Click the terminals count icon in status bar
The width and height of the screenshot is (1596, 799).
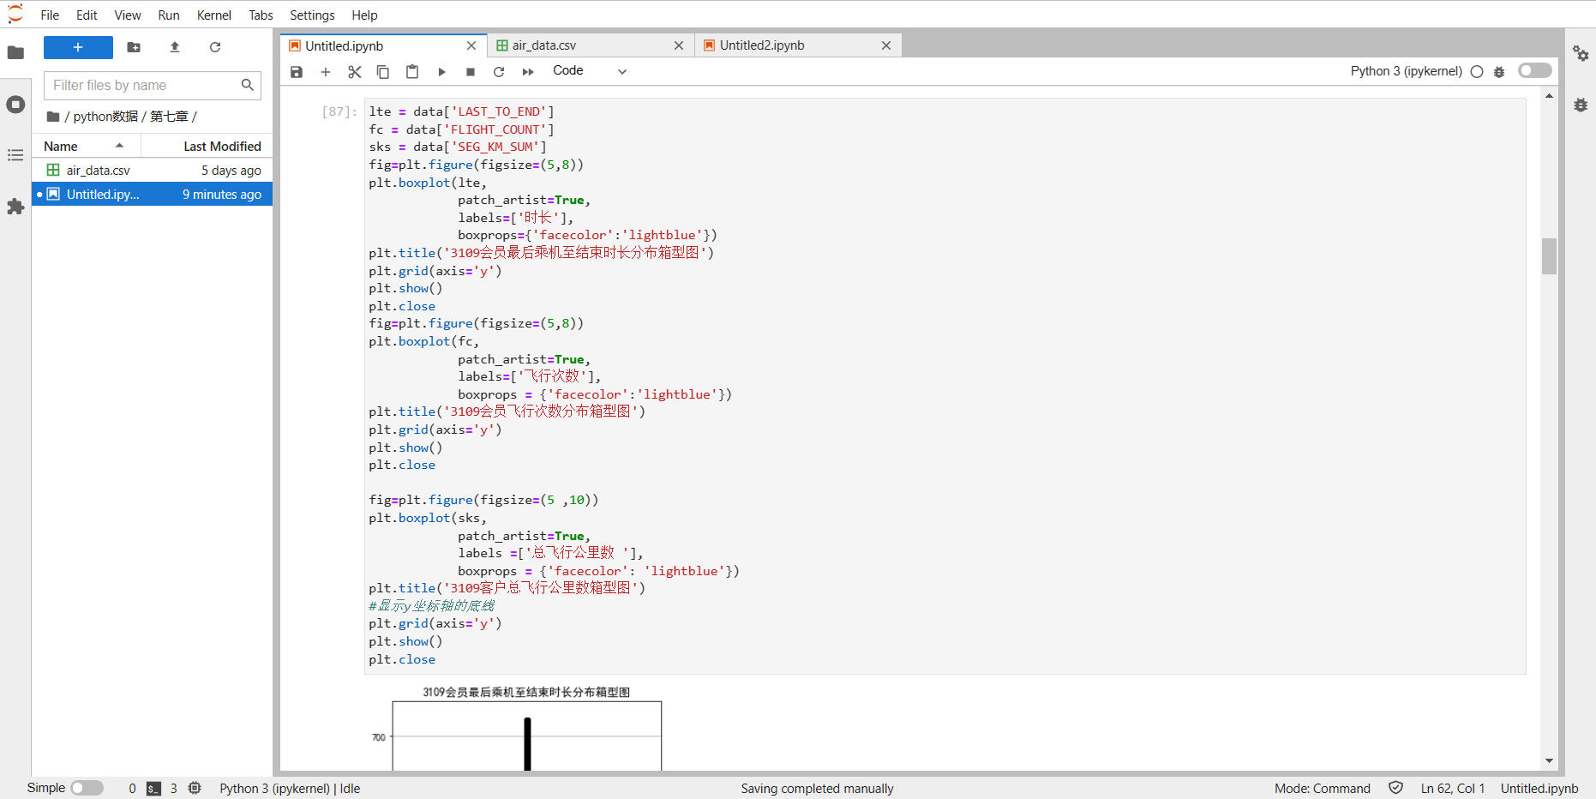[153, 789]
